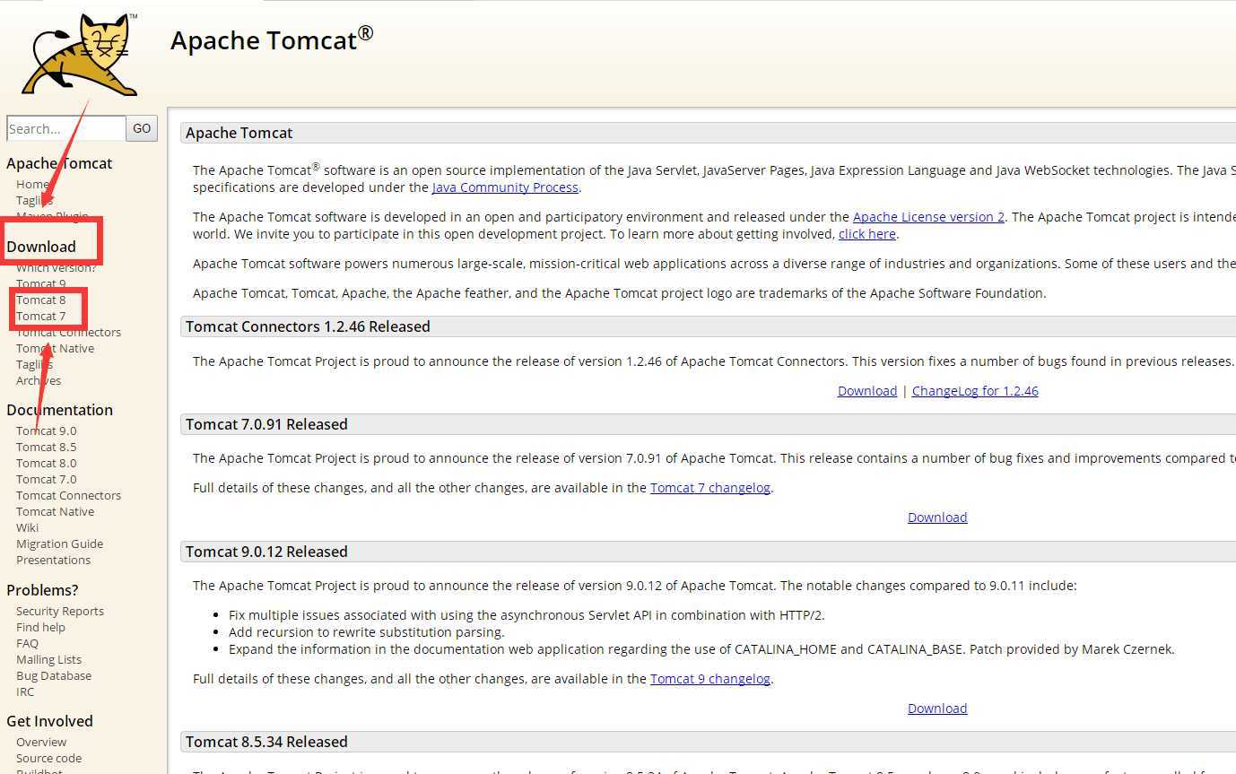1236x774 pixels.
Task: Click the Tomcat 9.0.12 Released heading
Action: 266,552
